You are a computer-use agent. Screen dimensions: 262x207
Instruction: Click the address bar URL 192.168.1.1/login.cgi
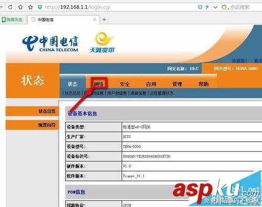pos(78,7)
